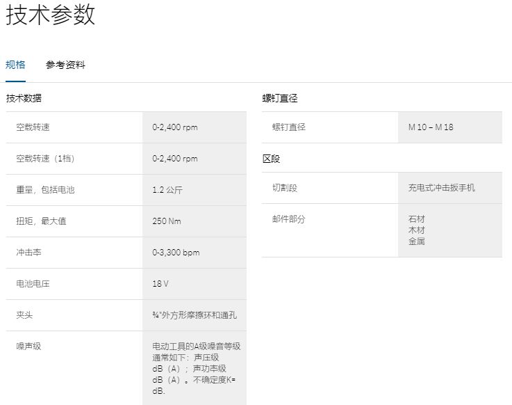Image resolution: width=512 pixels, height=405 pixels.
Task: Open the 参考资料 tab
Action: point(65,65)
